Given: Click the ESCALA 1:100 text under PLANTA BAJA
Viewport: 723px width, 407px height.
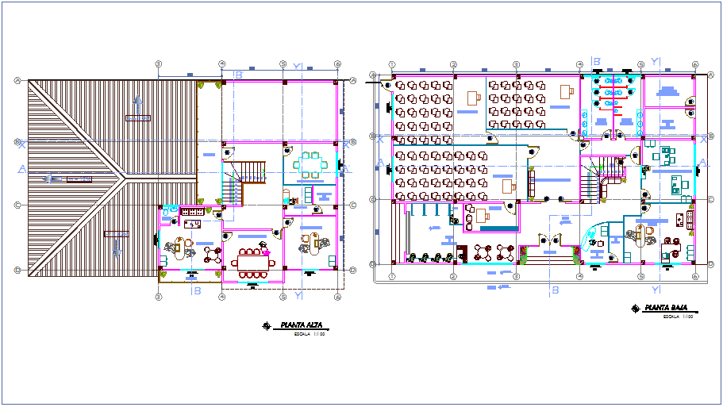Looking at the screenshot, I should tap(674, 317).
